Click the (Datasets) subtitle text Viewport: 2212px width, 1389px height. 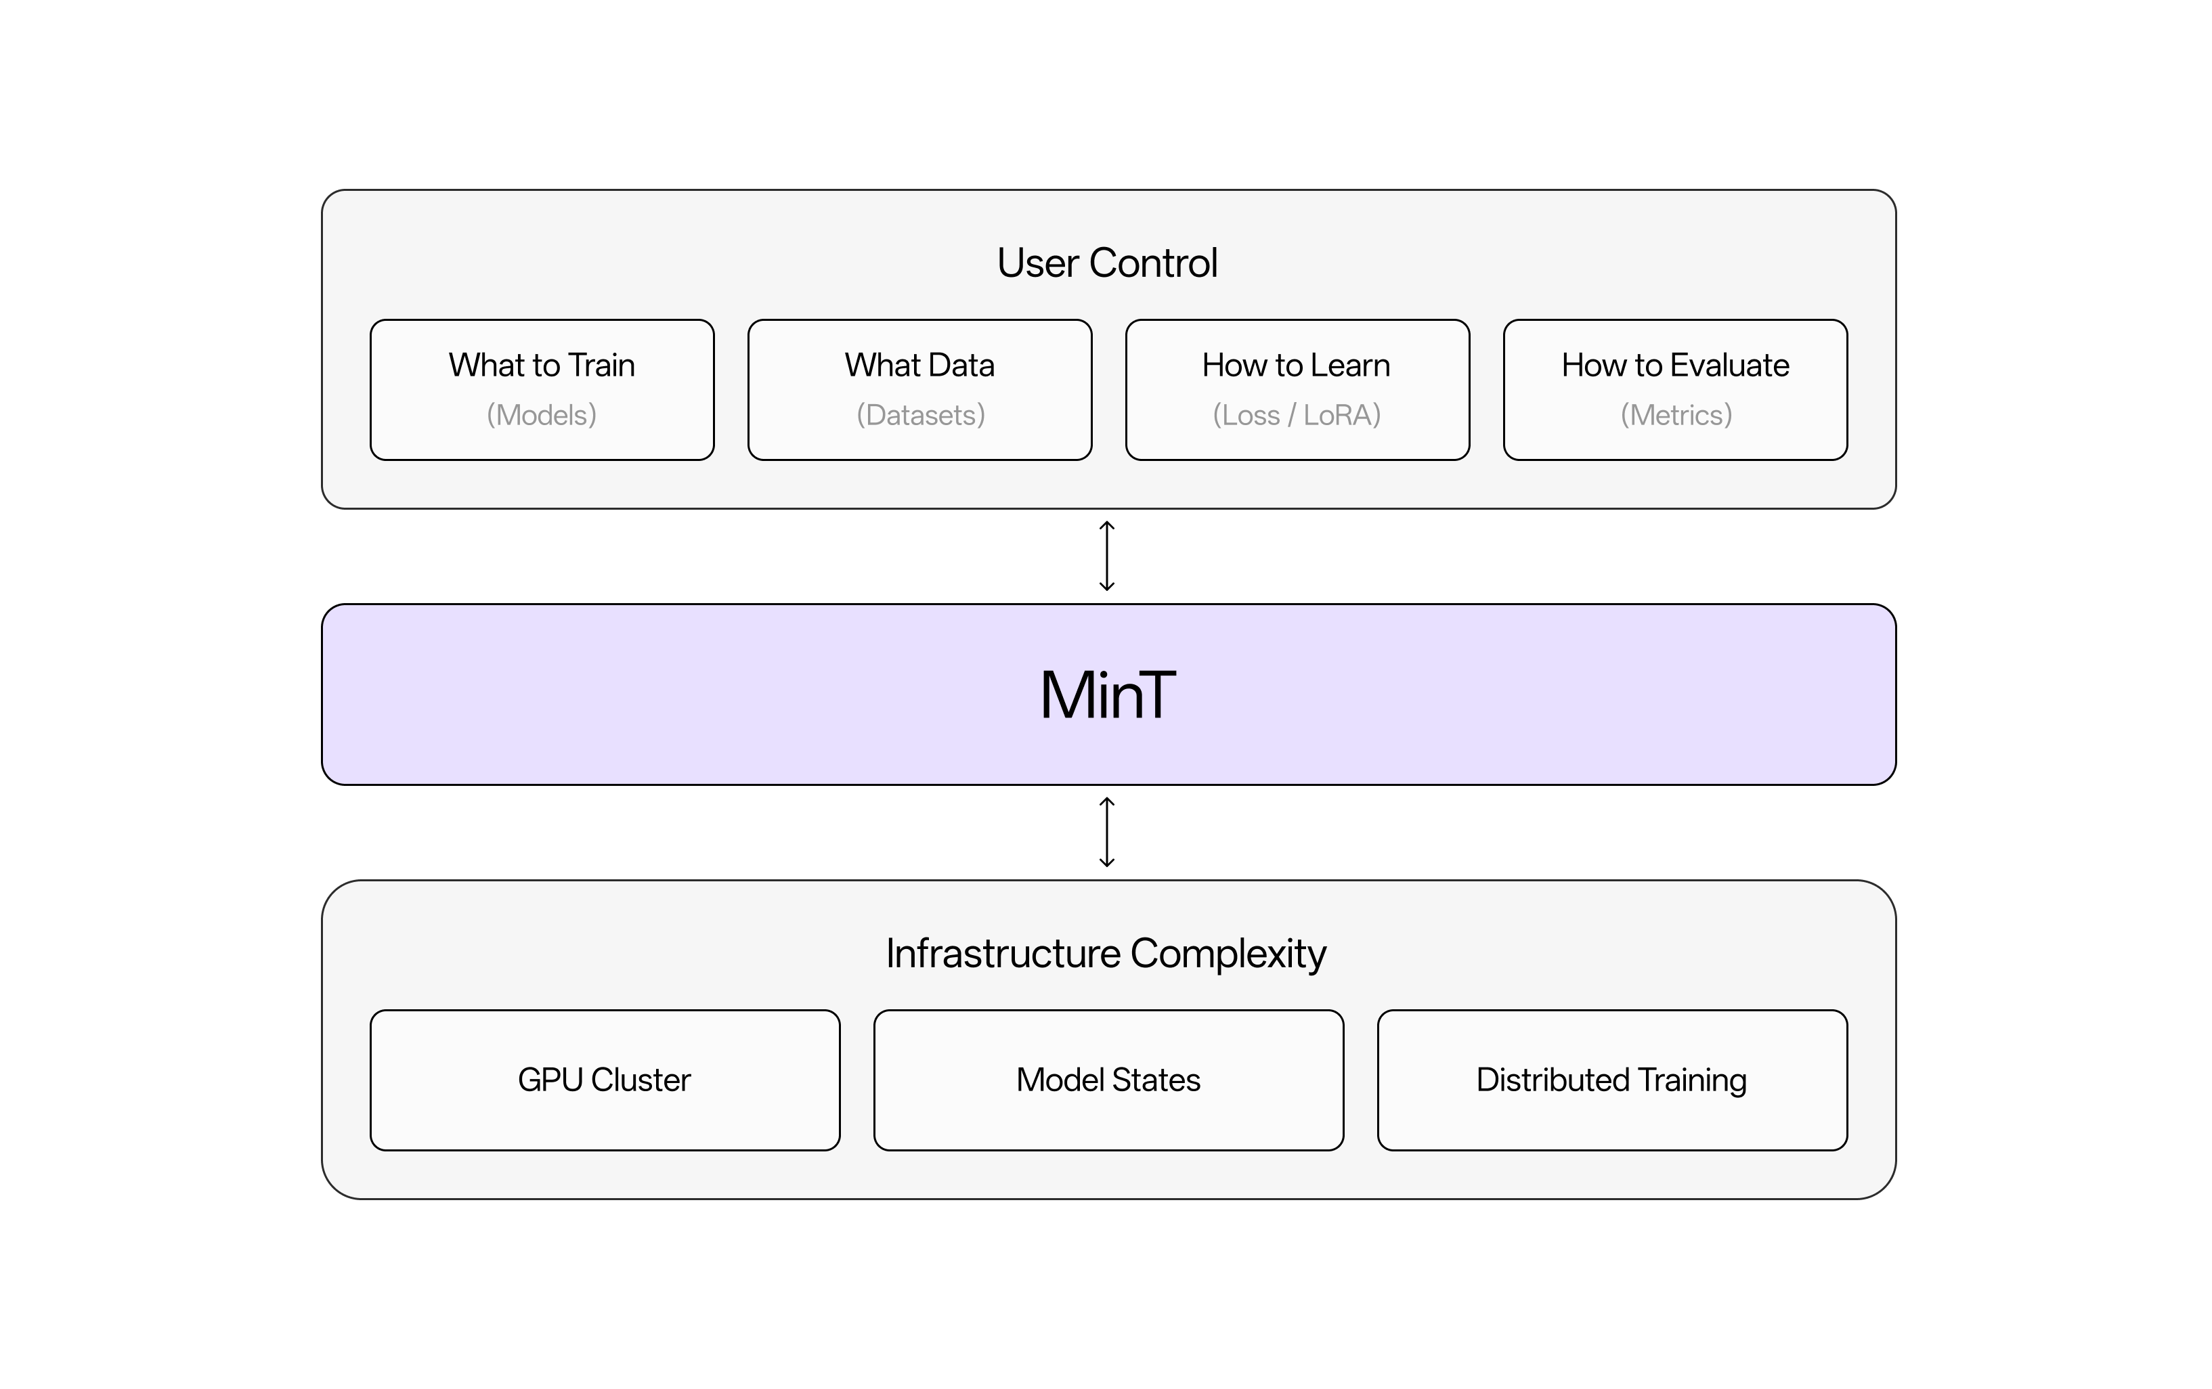point(919,415)
